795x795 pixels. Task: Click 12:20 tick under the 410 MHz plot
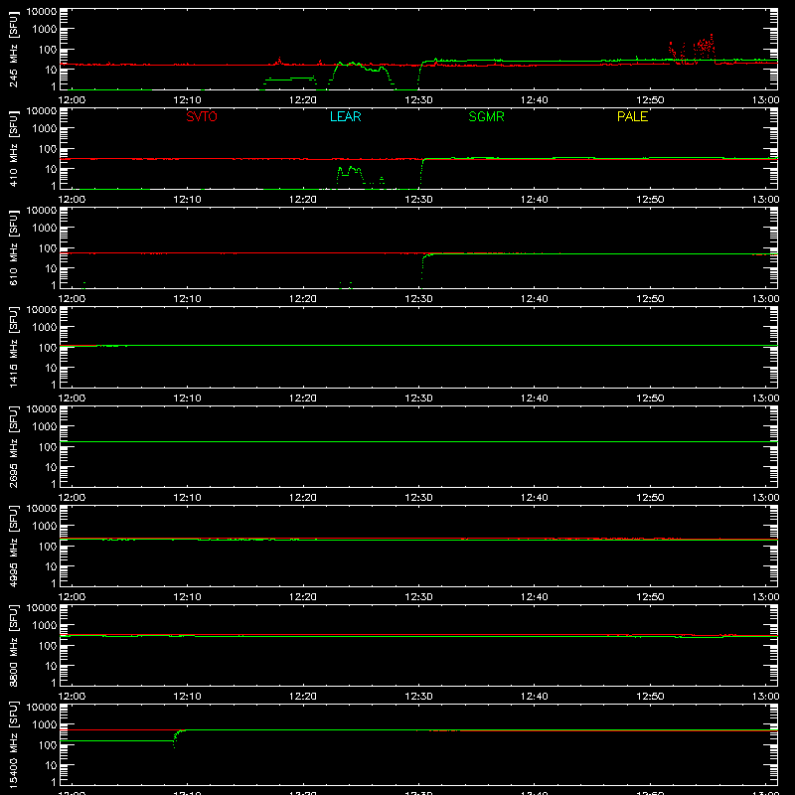303,200
